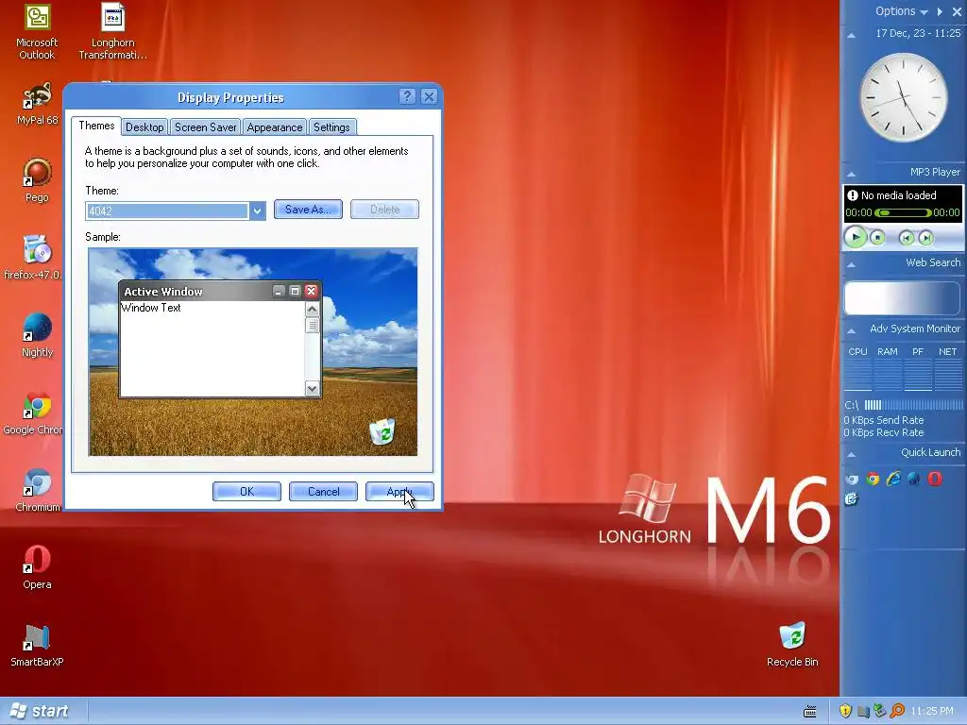Open the Microsoft Outlook desktop icon
This screenshot has width=967, height=725.
(x=37, y=32)
